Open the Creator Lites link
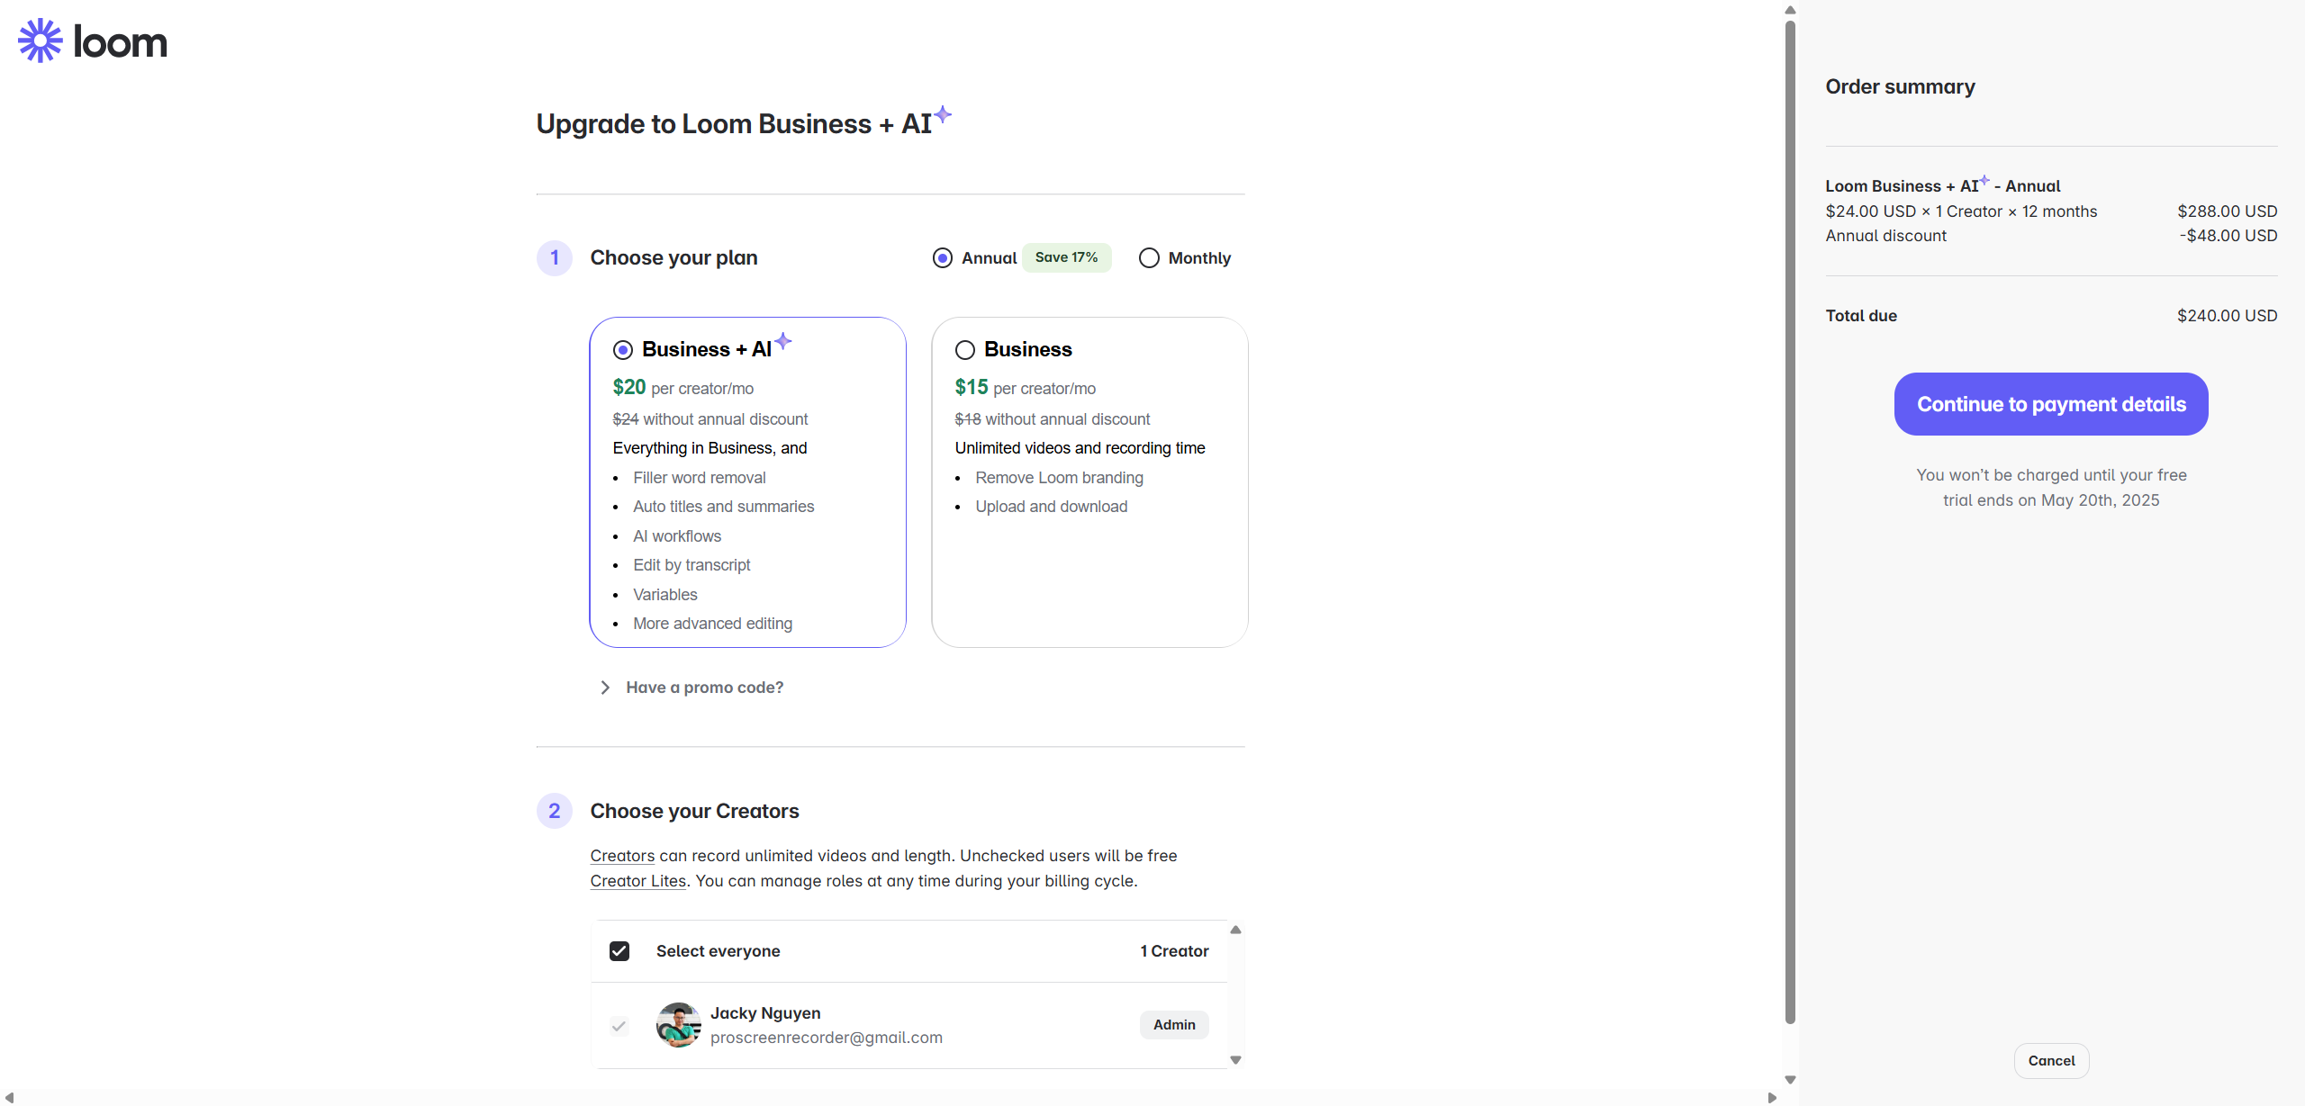Image resolution: width=2305 pixels, height=1106 pixels. pos(637,881)
